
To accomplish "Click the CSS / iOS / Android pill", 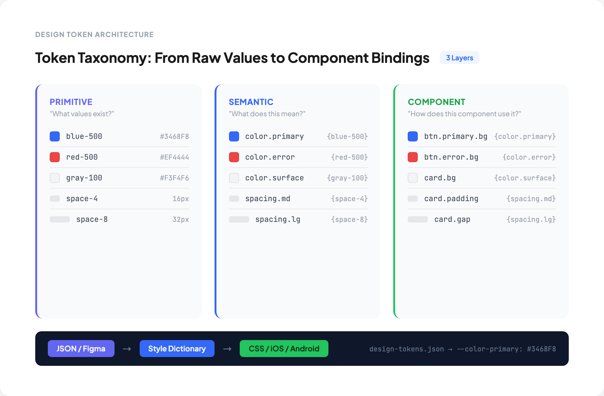I will pos(284,349).
